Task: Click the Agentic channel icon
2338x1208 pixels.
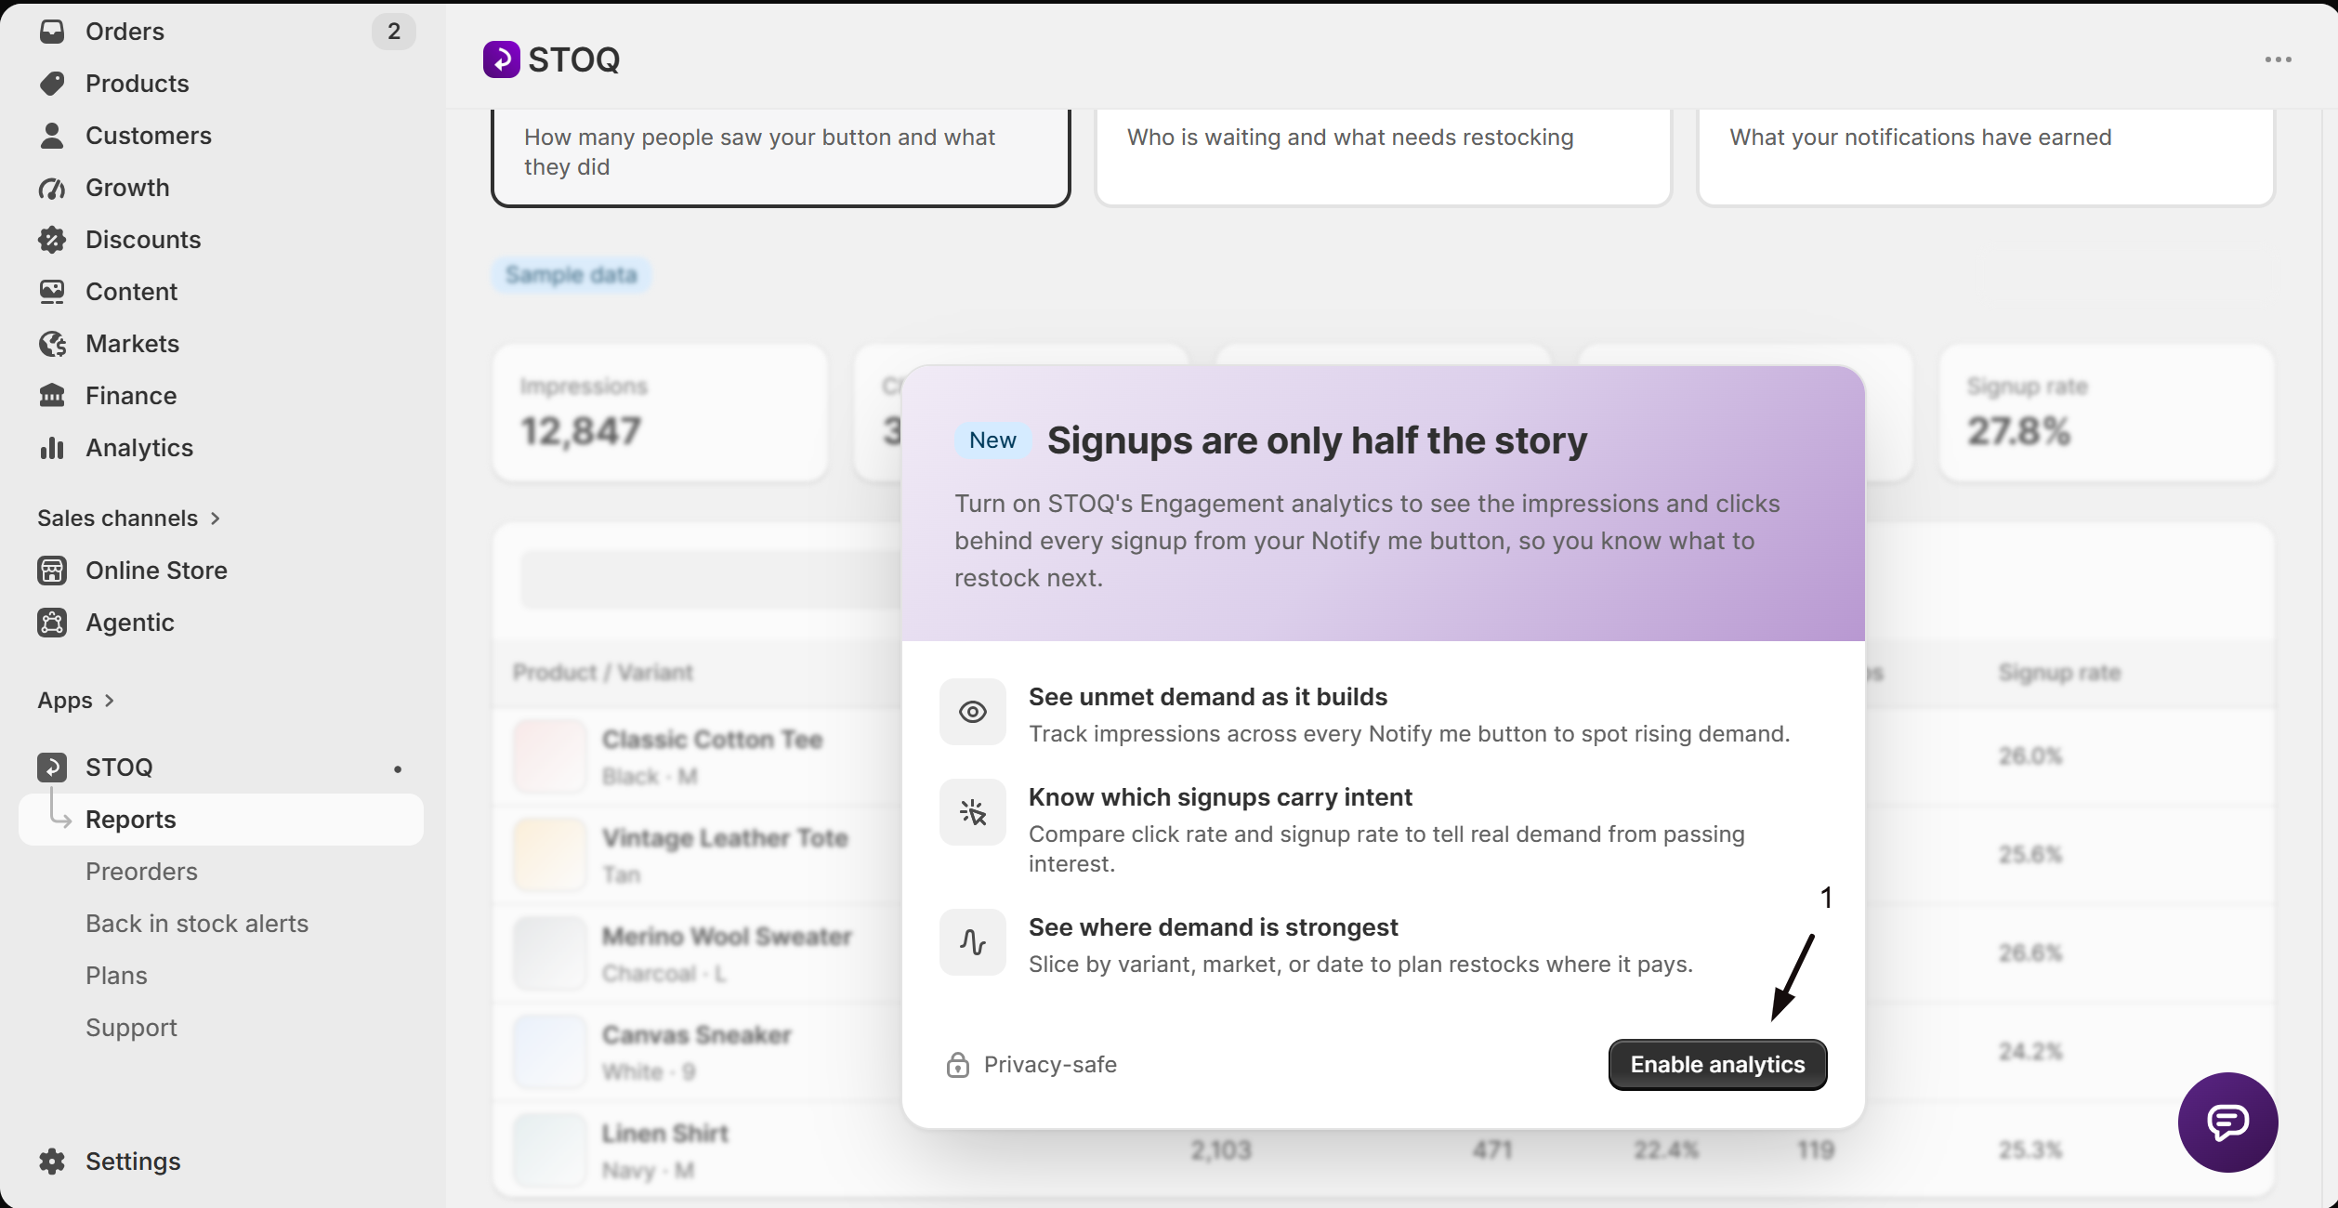Action: click(52, 623)
